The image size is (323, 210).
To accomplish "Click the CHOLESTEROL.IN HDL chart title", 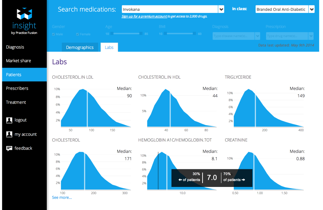I will (159, 77).
